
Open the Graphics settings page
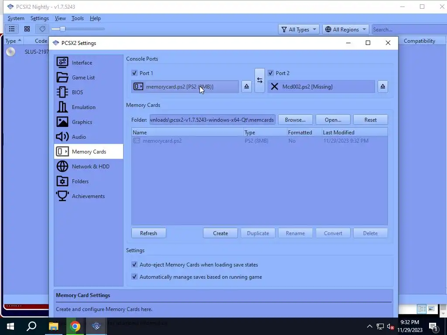tap(88, 122)
